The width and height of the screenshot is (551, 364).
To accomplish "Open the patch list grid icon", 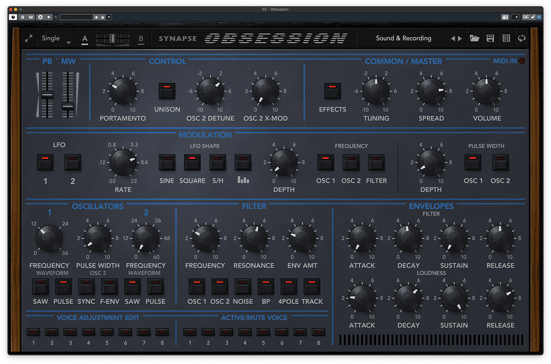I will (506, 38).
